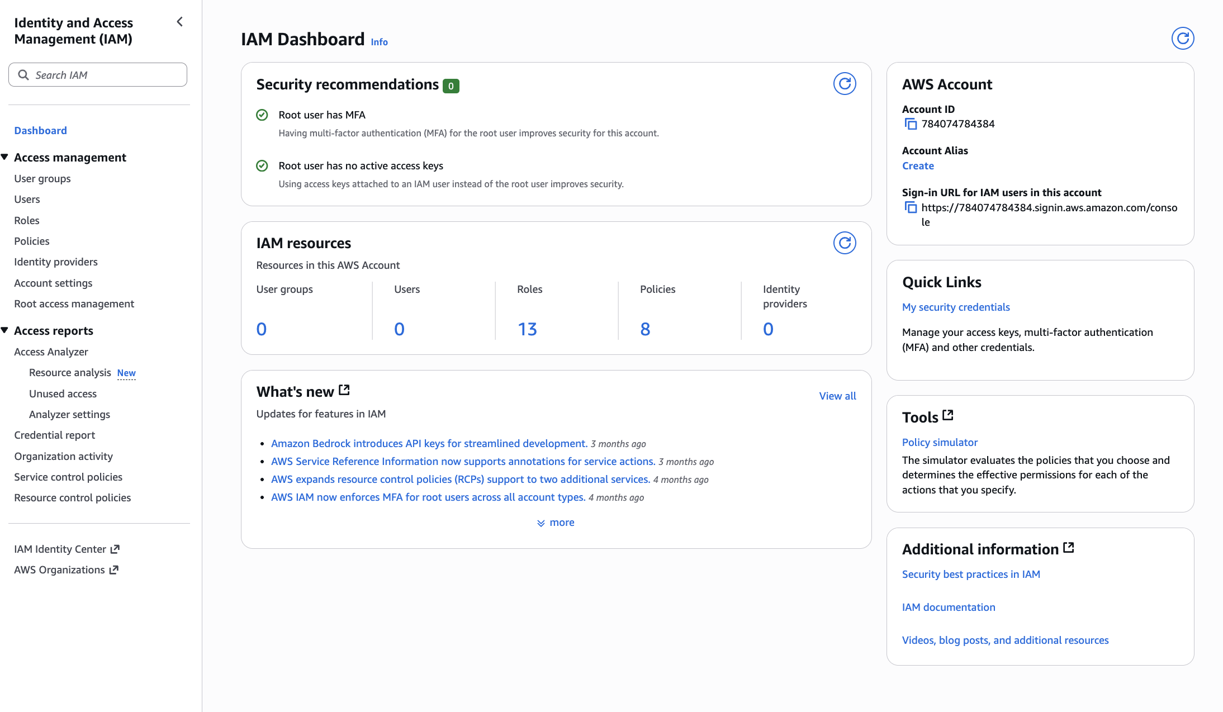Collapse the Access management section

tap(4, 157)
